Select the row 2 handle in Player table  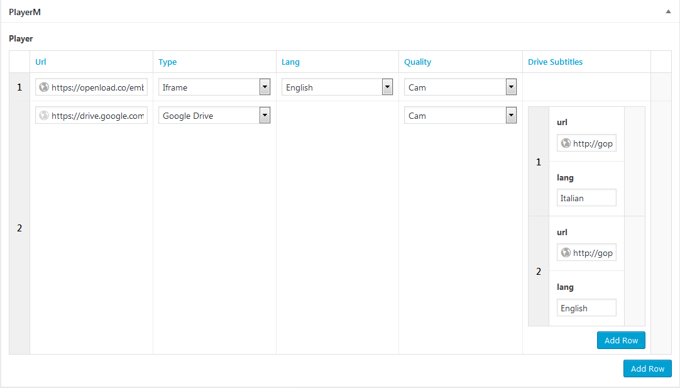[x=19, y=228]
